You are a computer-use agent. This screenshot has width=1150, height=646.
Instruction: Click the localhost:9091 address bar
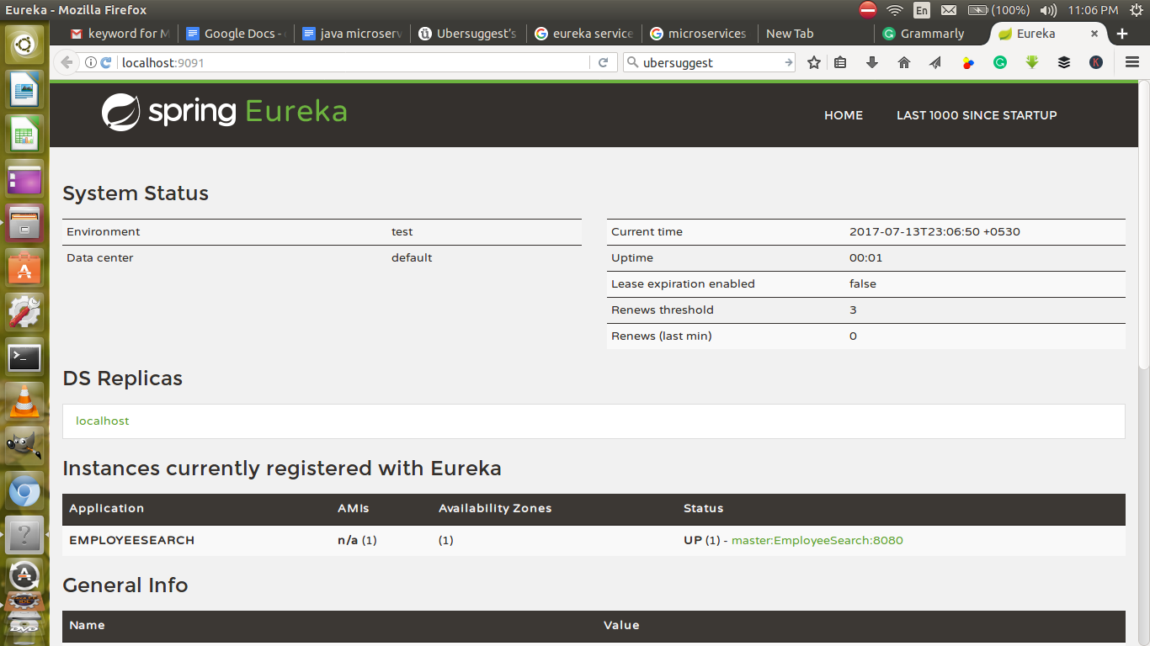click(x=354, y=62)
